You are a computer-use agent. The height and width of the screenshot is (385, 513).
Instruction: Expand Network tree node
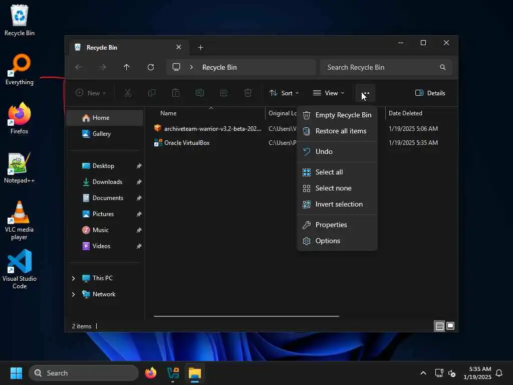[x=73, y=294]
